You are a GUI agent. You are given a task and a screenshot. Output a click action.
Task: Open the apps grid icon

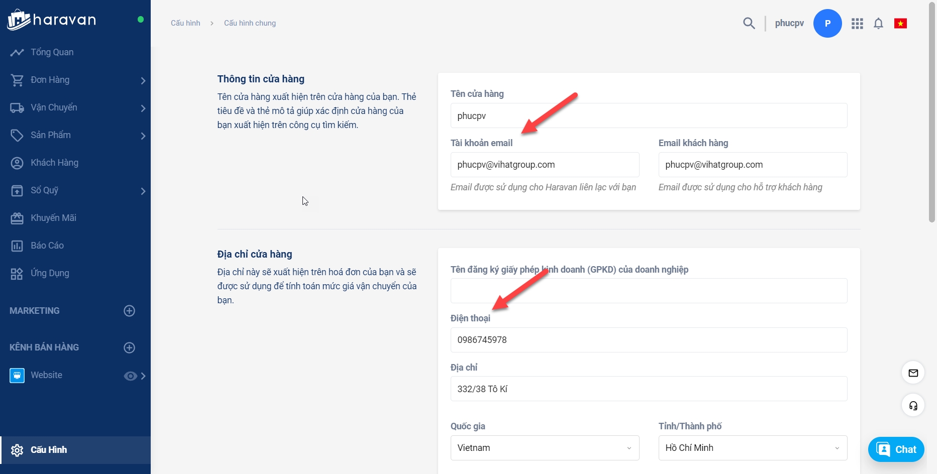click(x=857, y=24)
